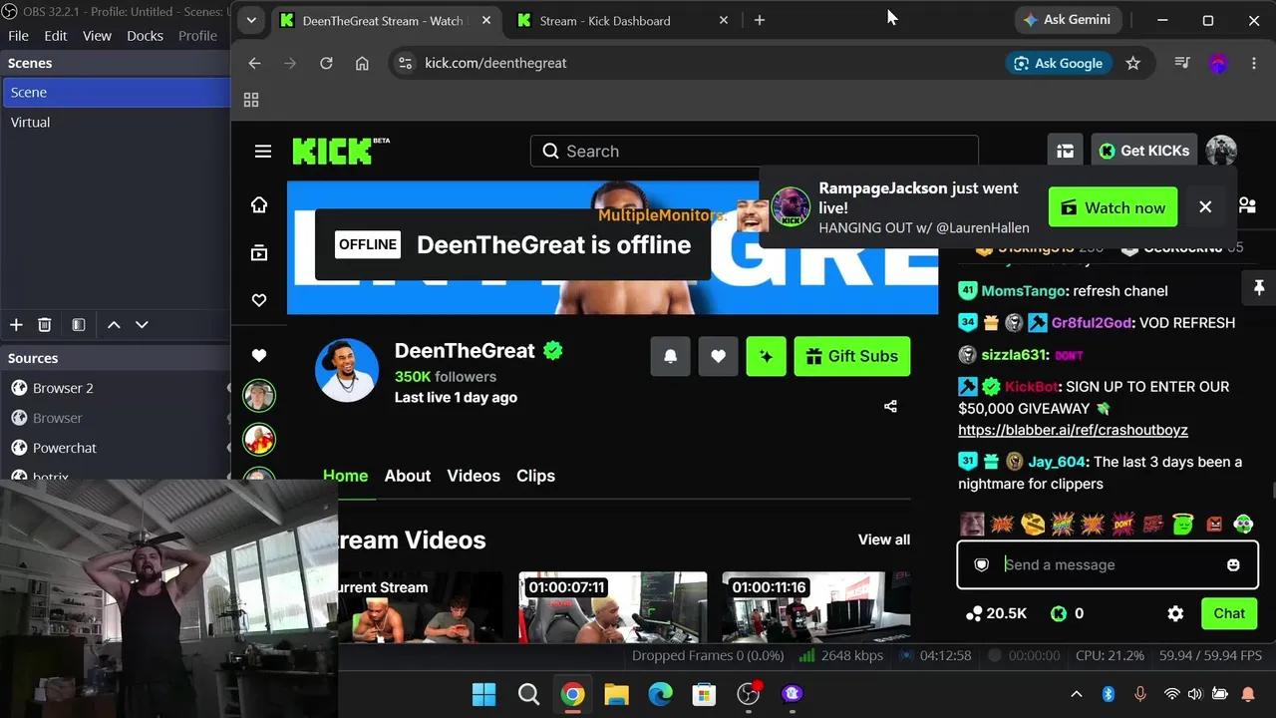The width and height of the screenshot is (1276, 718).
Task: Click Ask Gemini in Chrome title bar
Action: tap(1068, 20)
